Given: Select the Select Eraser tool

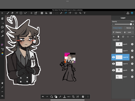Looking at the screenshot, I should [x=70, y=13].
